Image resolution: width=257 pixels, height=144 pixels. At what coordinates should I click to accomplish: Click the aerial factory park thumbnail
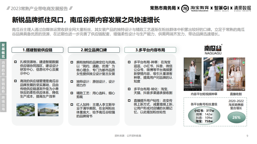[x=26, y=110]
